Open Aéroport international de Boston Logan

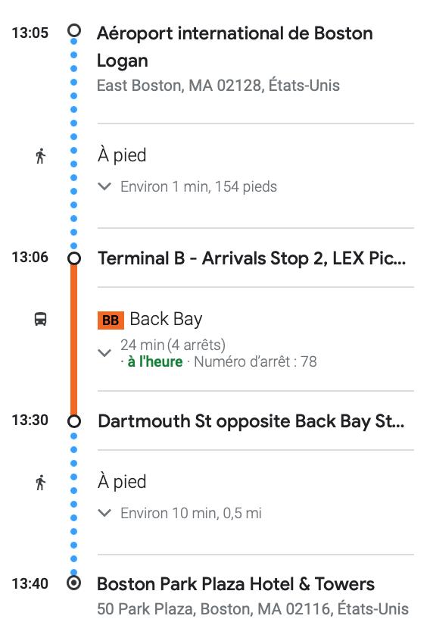235,46
